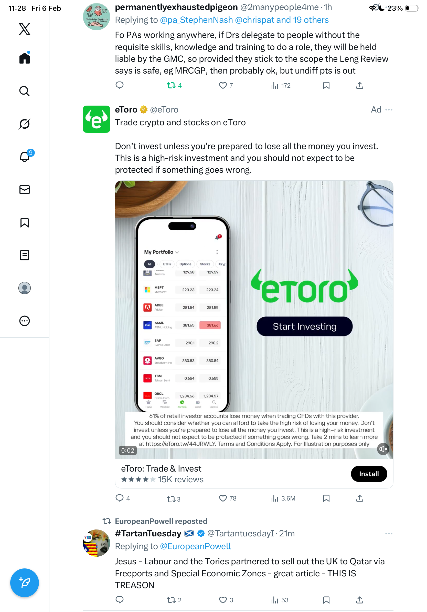Open the Search icon in sidebar
The height and width of the screenshot is (612, 427).
click(25, 91)
